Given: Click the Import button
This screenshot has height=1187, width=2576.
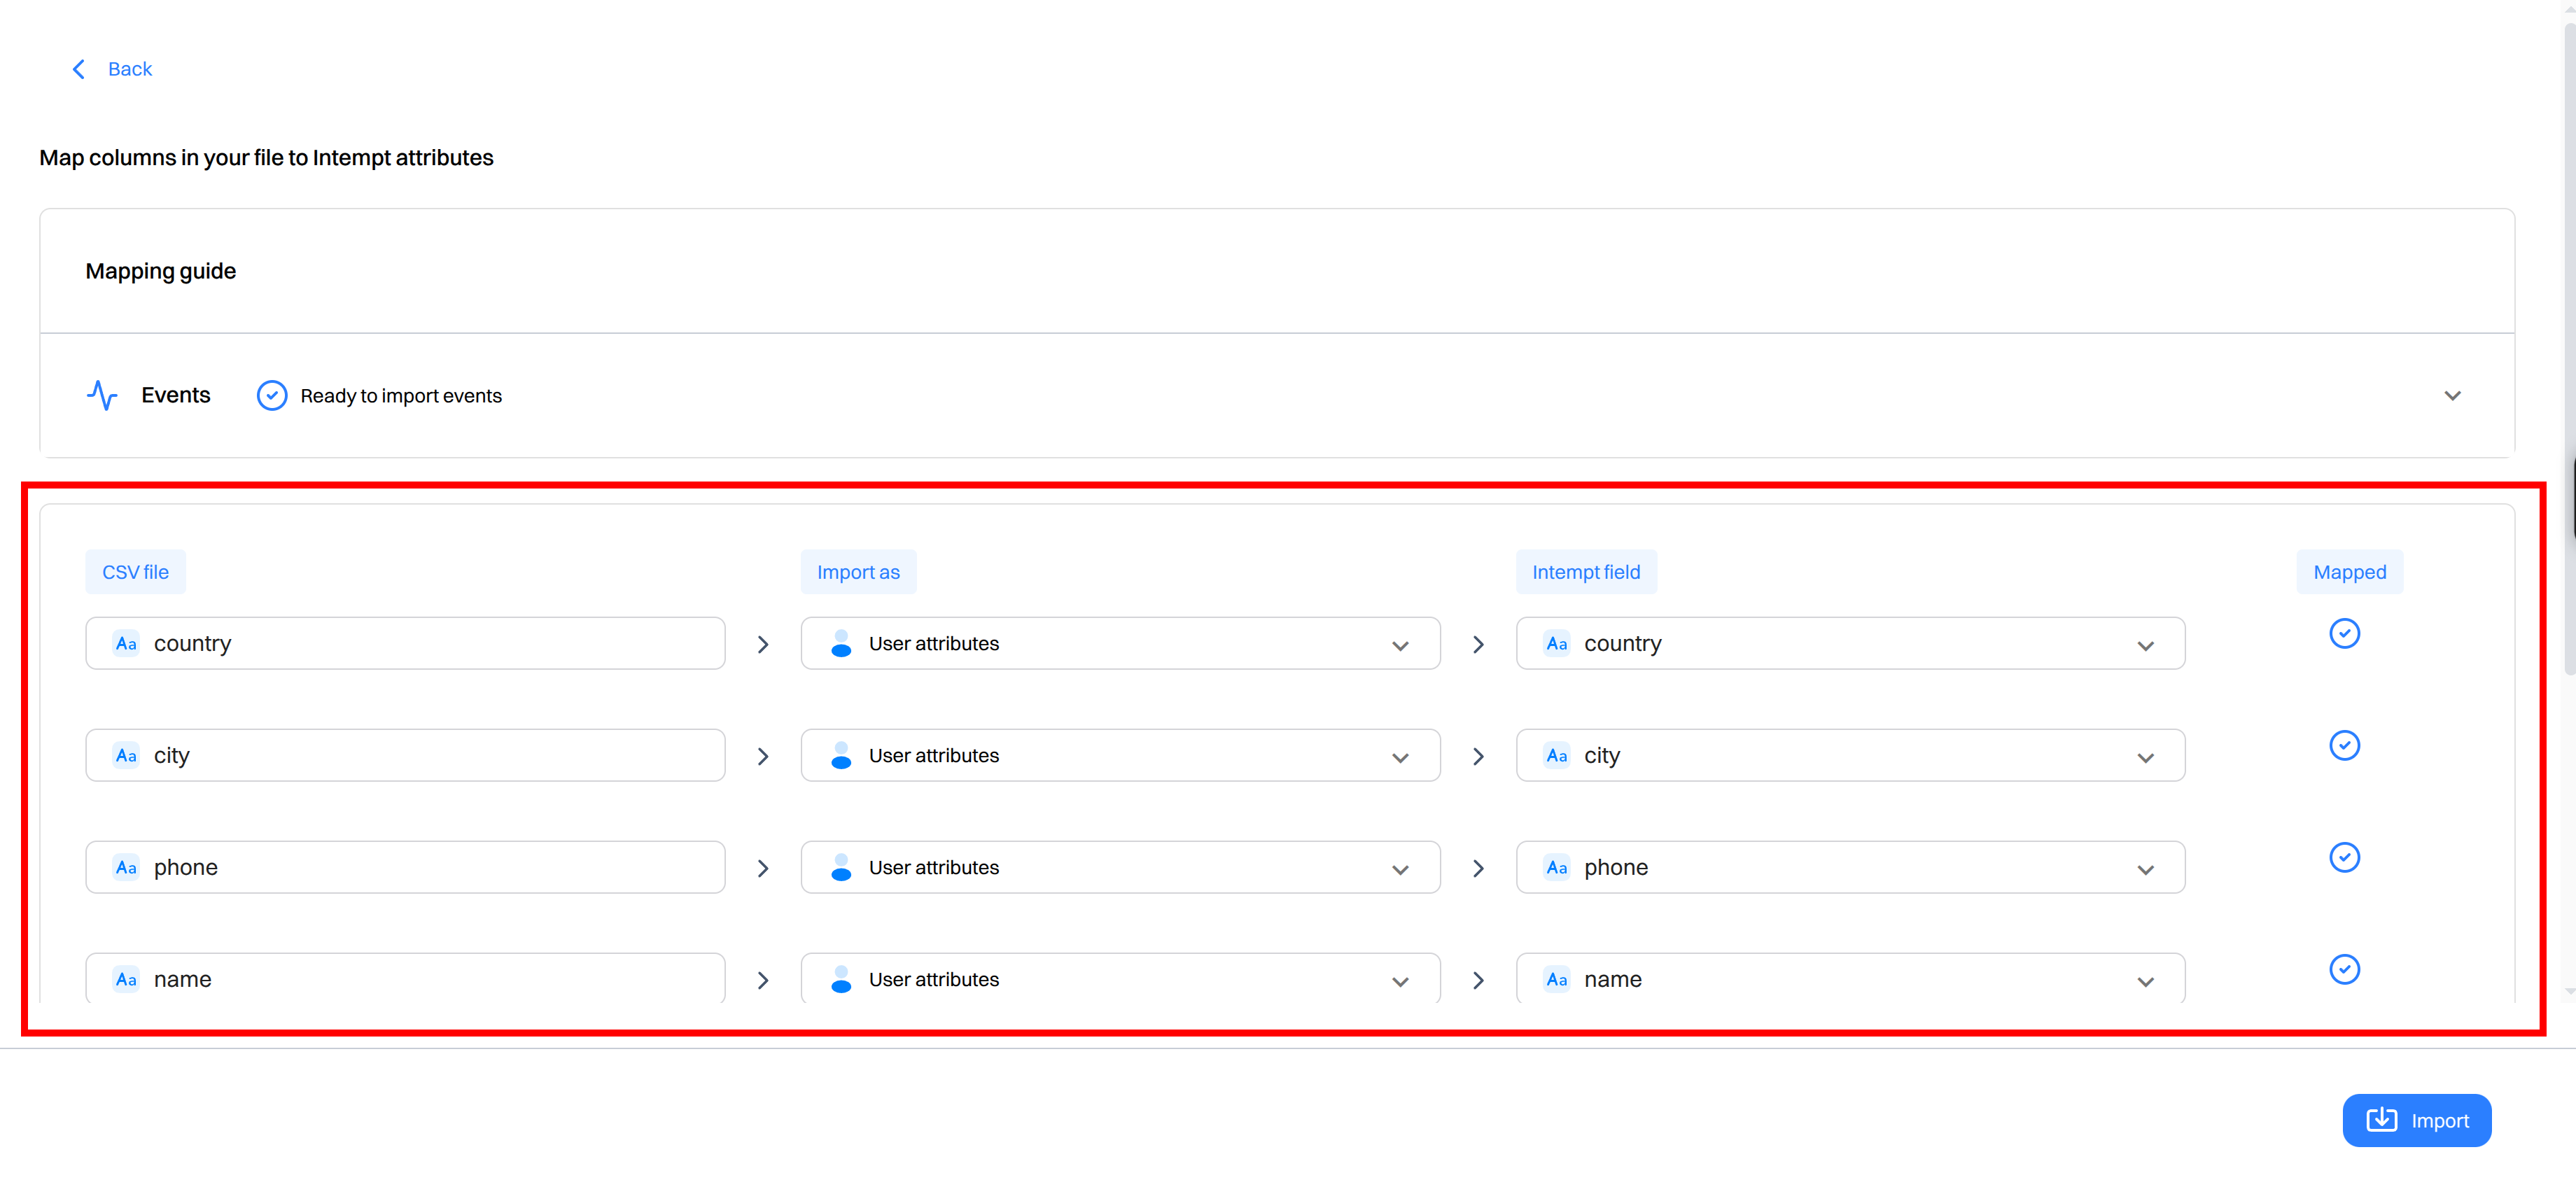Looking at the screenshot, I should pyautogui.click(x=2416, y=1120).
